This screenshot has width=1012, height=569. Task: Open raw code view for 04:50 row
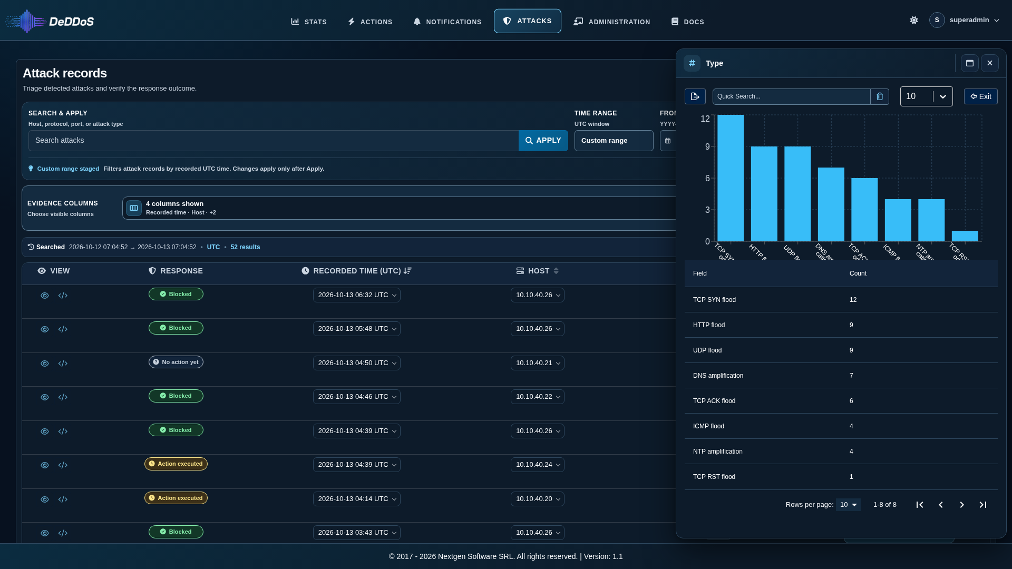[x=63, y=364]
